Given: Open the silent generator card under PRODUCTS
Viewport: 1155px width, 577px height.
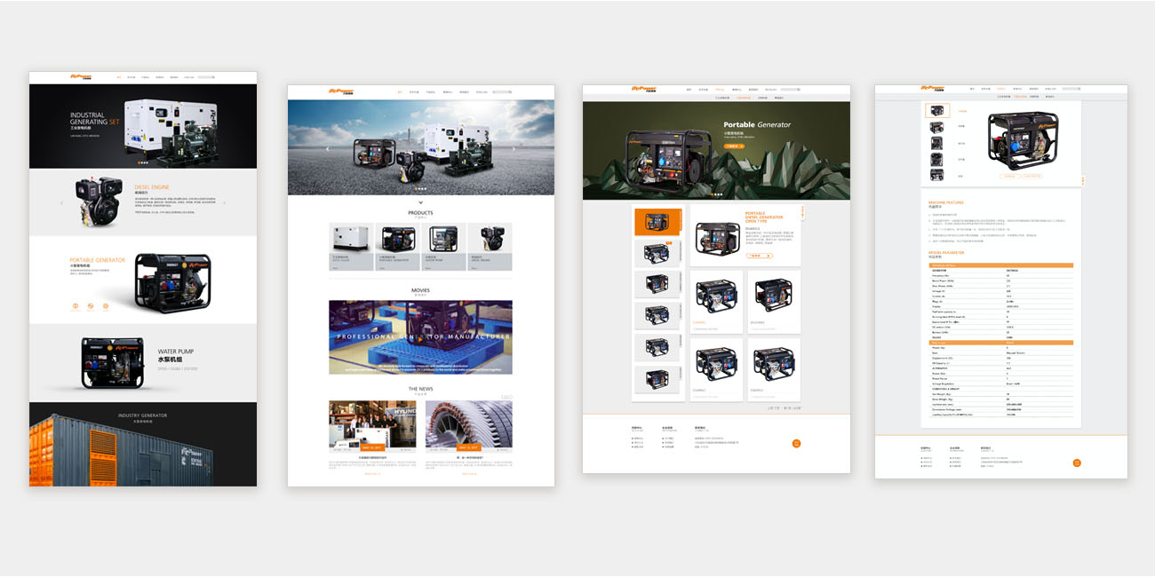Looking at the screenshot, I should click(352, 246).
